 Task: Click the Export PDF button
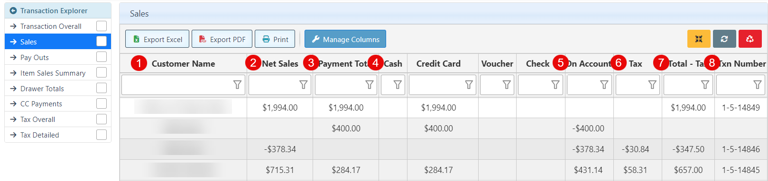tap(222, 39)
